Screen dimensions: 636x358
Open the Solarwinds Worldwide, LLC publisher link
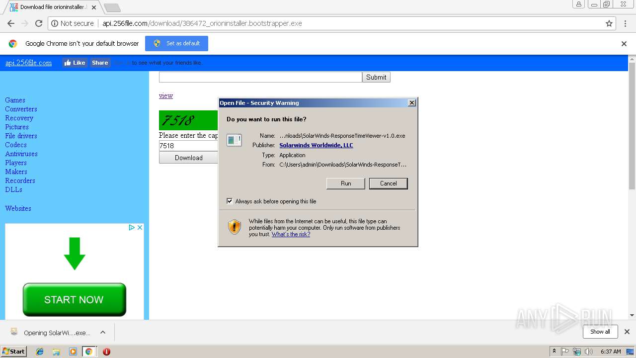[x=316, y=145]
